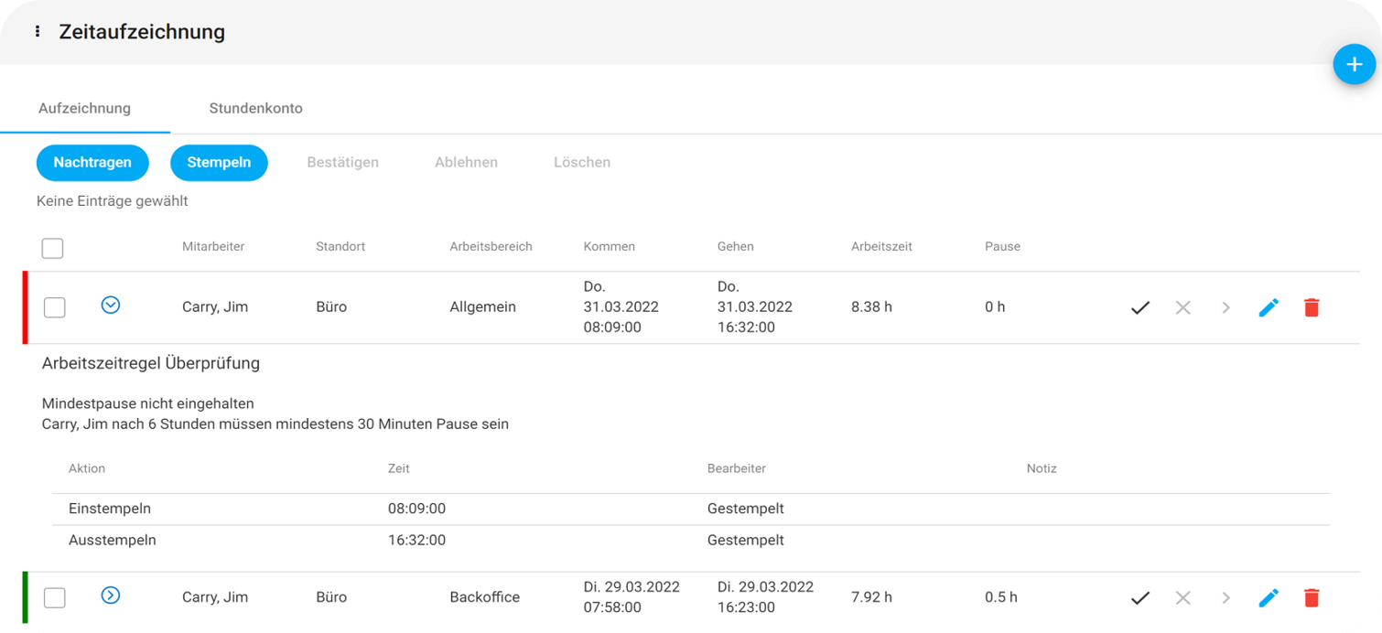Viewport: 1382px width, 633px height.
Task: Reject the 29.03.2022 Backoffice entry X icon
Action: tap(1182, 597)
